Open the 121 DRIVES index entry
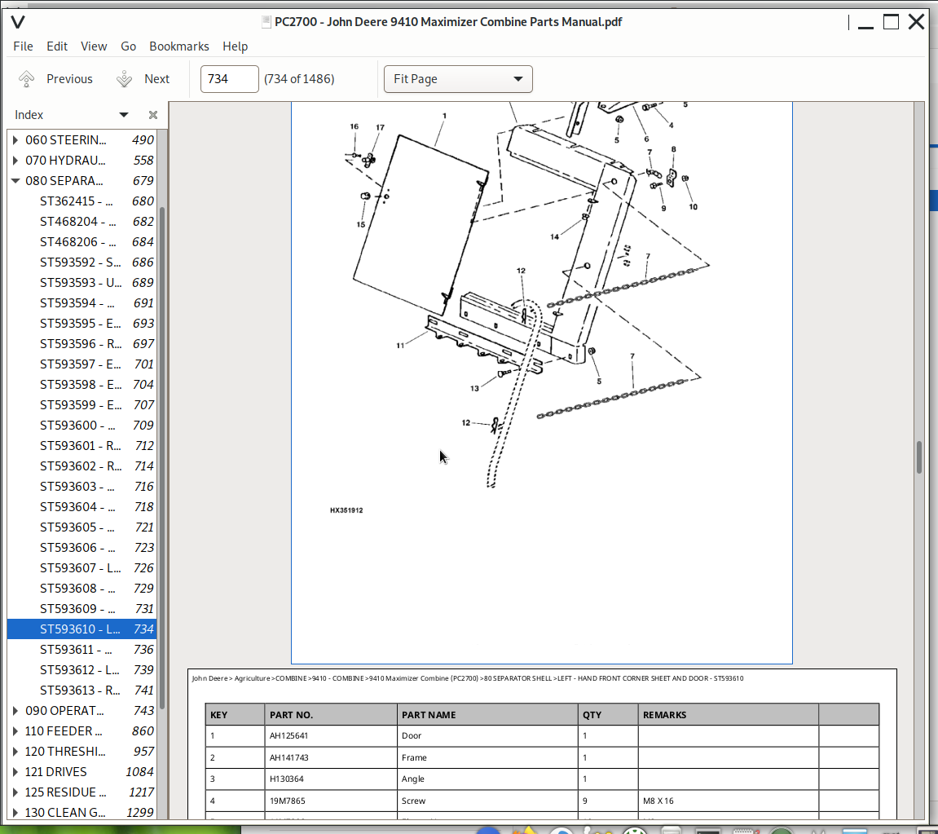938x834 pixels. (x=55, y=772)
